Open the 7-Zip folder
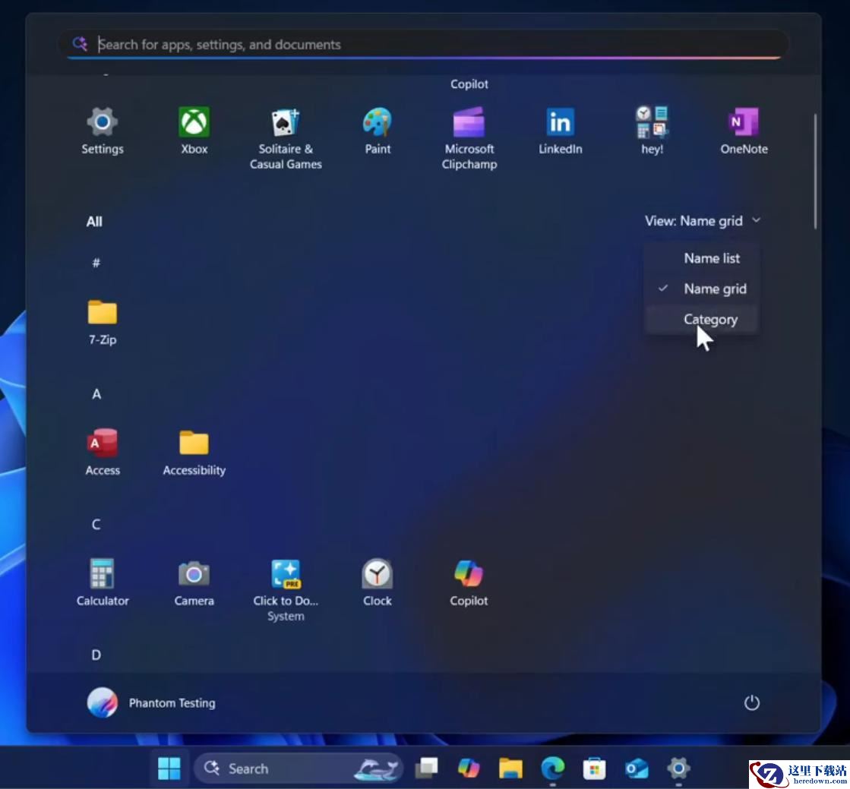Viewport: 850px width, 789px height. [103, 323]
